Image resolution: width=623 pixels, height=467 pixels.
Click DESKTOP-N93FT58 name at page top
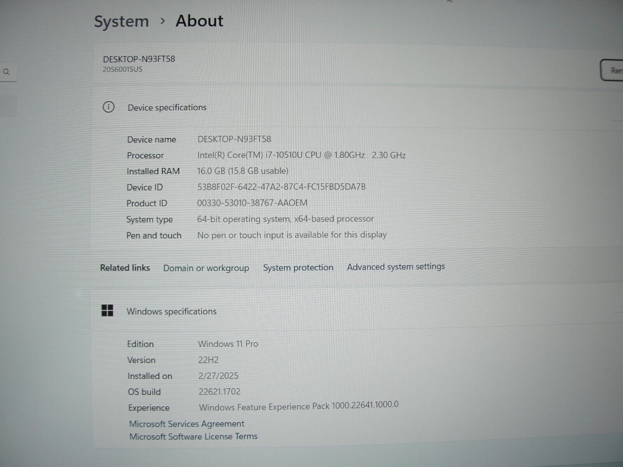[139, 59]
